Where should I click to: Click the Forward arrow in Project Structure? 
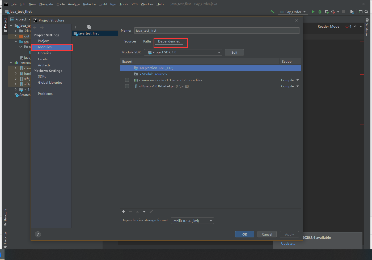(x=42, y=28)
